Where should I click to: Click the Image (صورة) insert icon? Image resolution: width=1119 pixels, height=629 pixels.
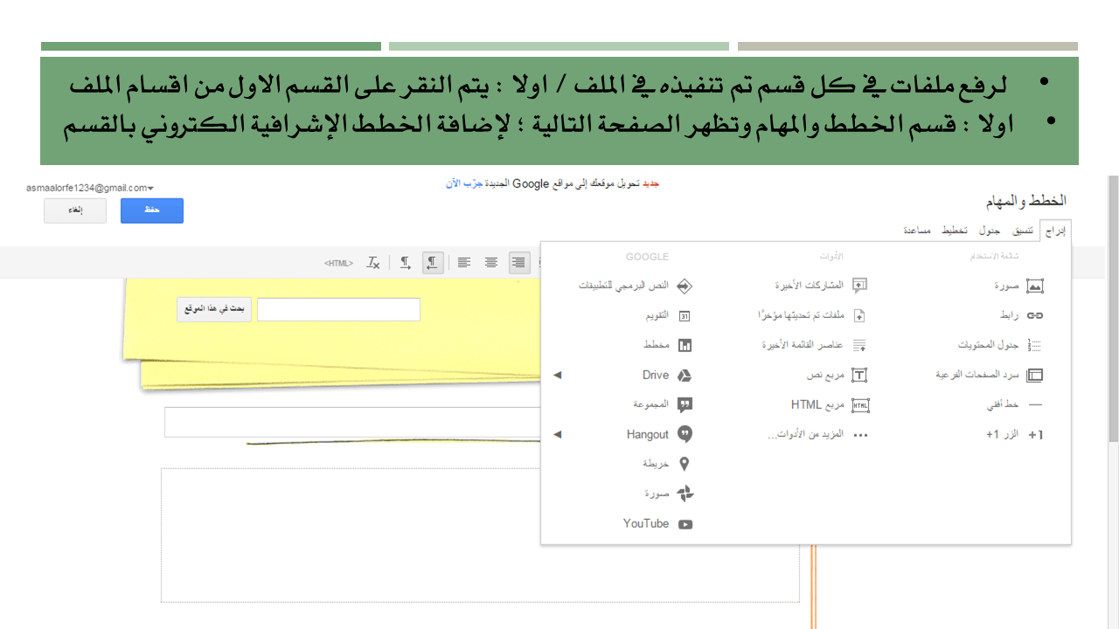coord(1035,286)
